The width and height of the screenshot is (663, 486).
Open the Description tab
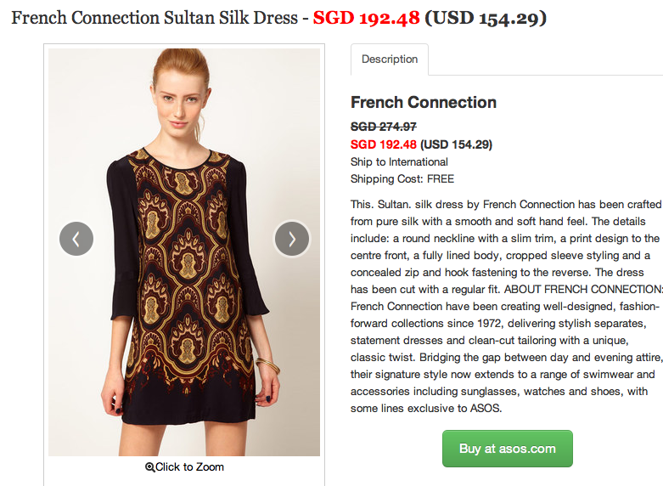pyautogui.click(x=390, y=59)
